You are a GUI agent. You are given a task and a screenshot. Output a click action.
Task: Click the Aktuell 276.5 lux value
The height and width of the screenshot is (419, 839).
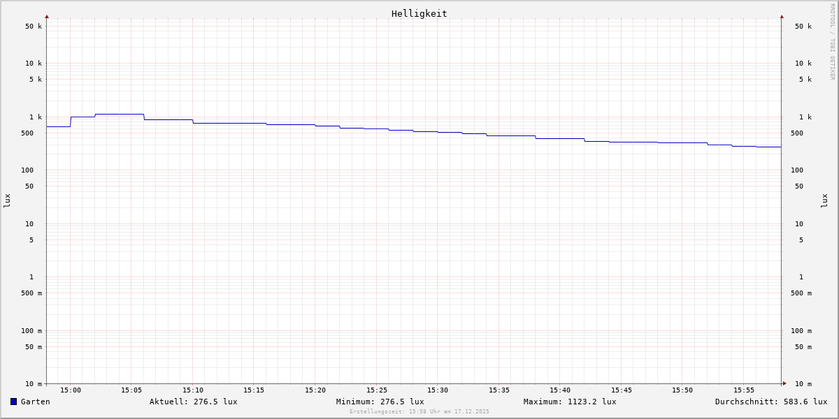tap(193, 402)
